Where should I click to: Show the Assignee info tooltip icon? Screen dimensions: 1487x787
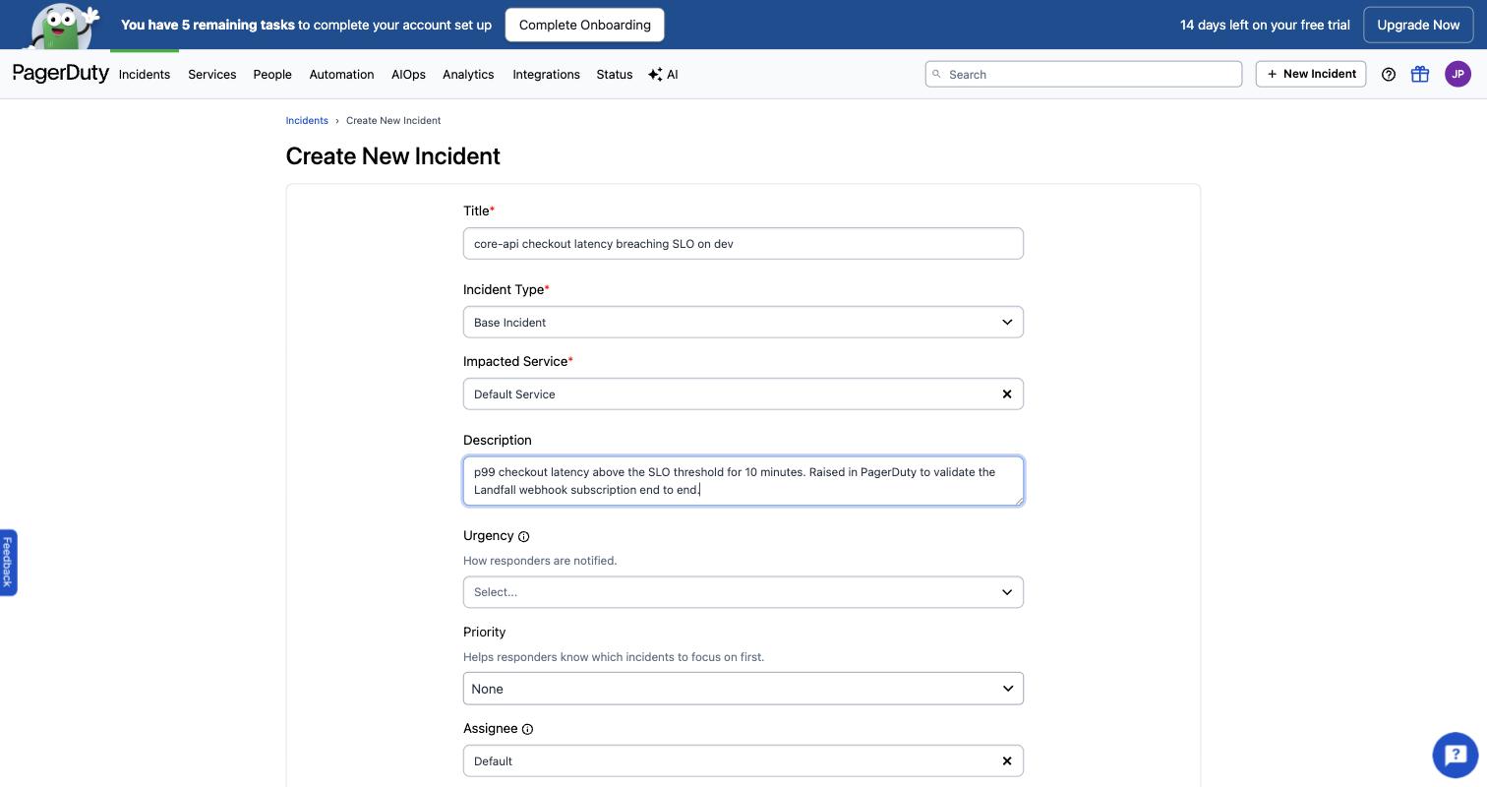point(527,729)
